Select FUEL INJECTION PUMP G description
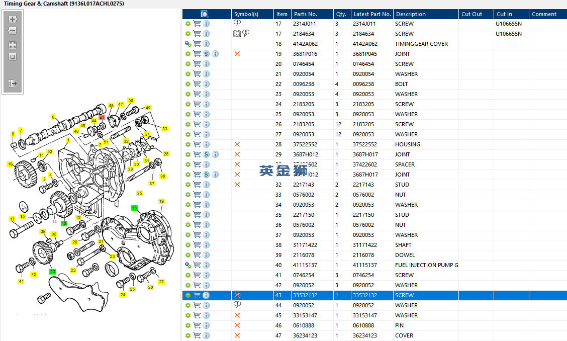 tap(426, 266)
